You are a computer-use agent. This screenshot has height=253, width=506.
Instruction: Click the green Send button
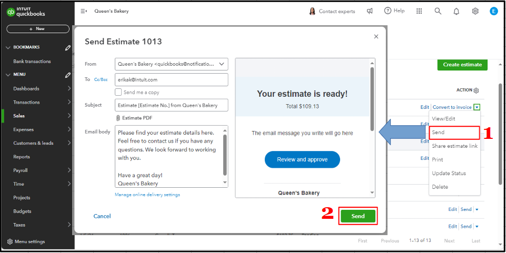pos(358,216)
